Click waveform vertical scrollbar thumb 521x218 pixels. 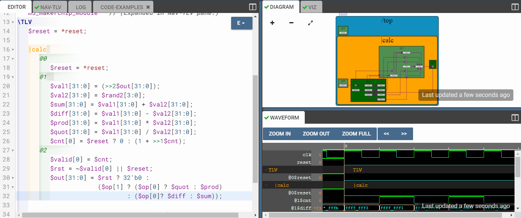[518, 166]
